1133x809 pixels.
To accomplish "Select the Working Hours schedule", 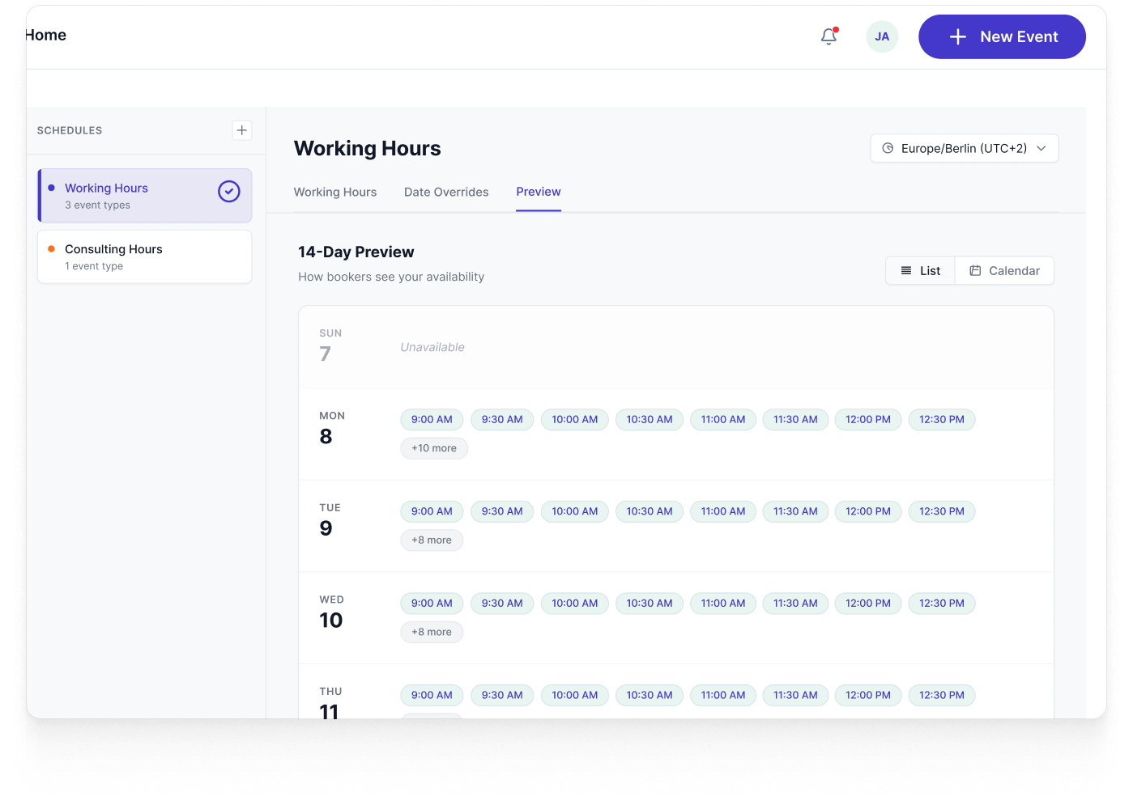I will pos(145,196).
